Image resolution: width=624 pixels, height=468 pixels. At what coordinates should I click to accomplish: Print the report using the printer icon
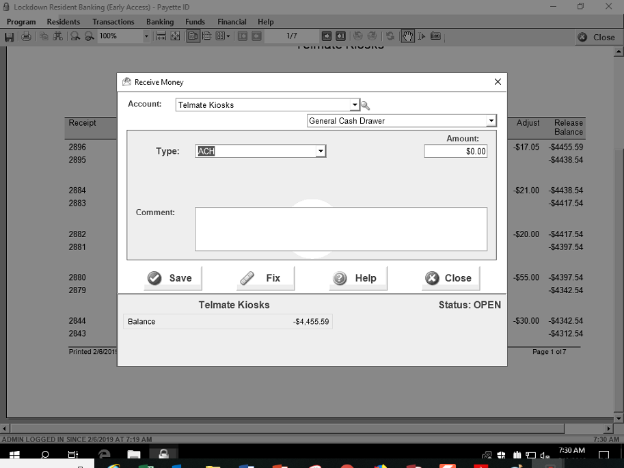[x=26, y=37]
